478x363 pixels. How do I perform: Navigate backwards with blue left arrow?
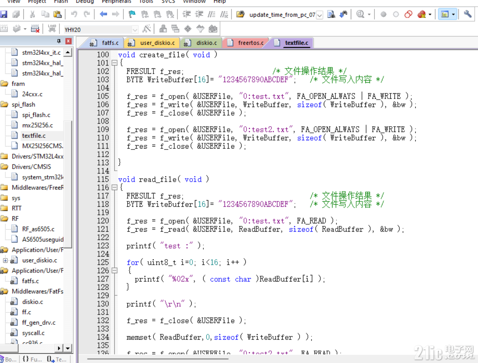(x=103, y=14)
